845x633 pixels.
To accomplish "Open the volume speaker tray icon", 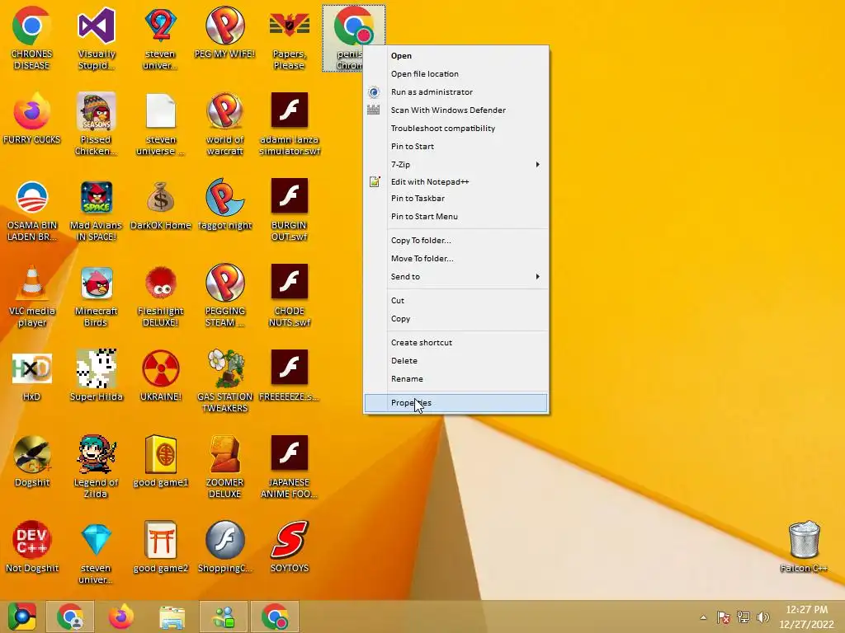I will [762, 617].
